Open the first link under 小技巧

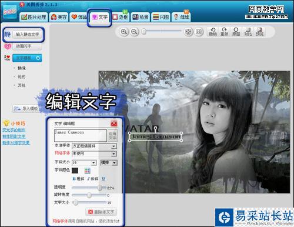[14, 130]
